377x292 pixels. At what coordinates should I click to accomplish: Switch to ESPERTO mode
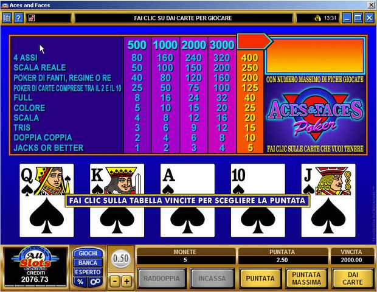point(88,272)
